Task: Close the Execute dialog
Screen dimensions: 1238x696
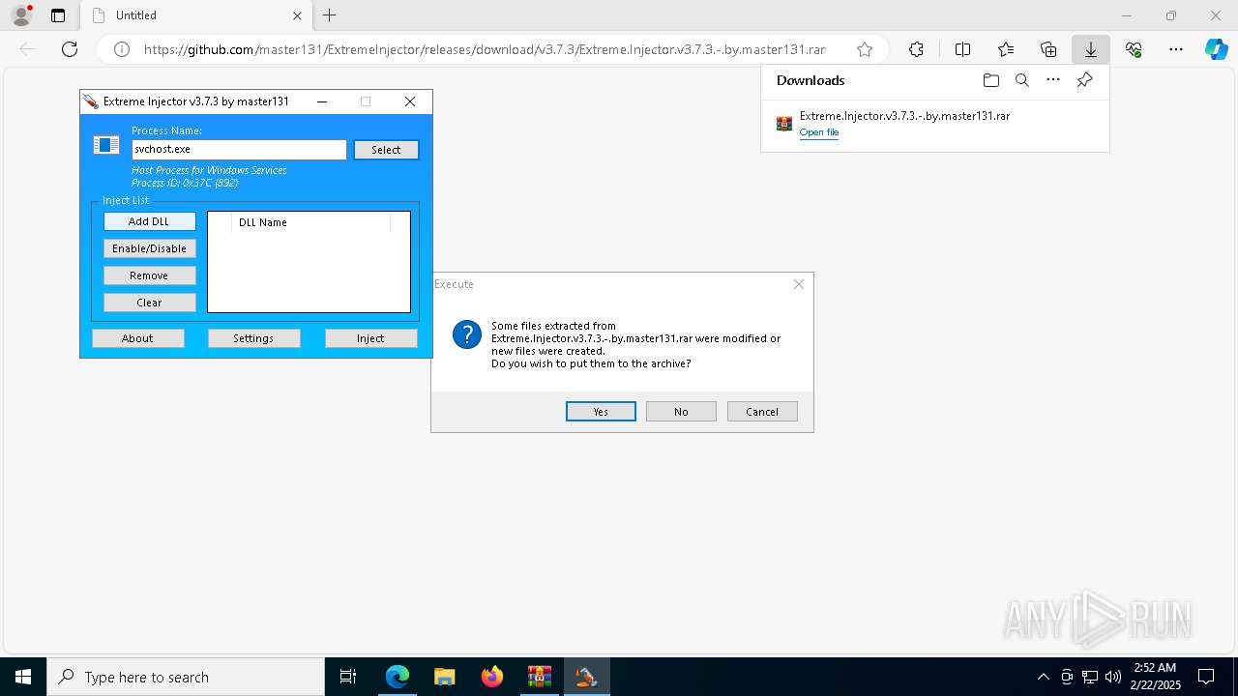Action: point(798,284)
